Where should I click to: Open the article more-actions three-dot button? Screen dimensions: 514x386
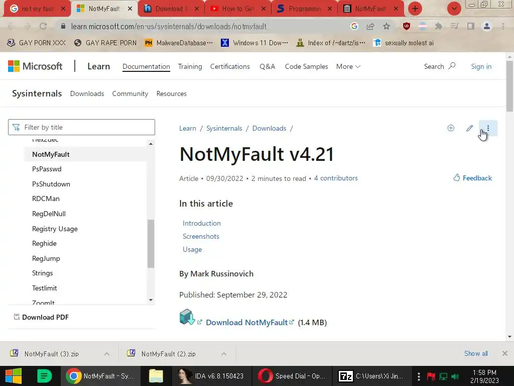[488, 128]
